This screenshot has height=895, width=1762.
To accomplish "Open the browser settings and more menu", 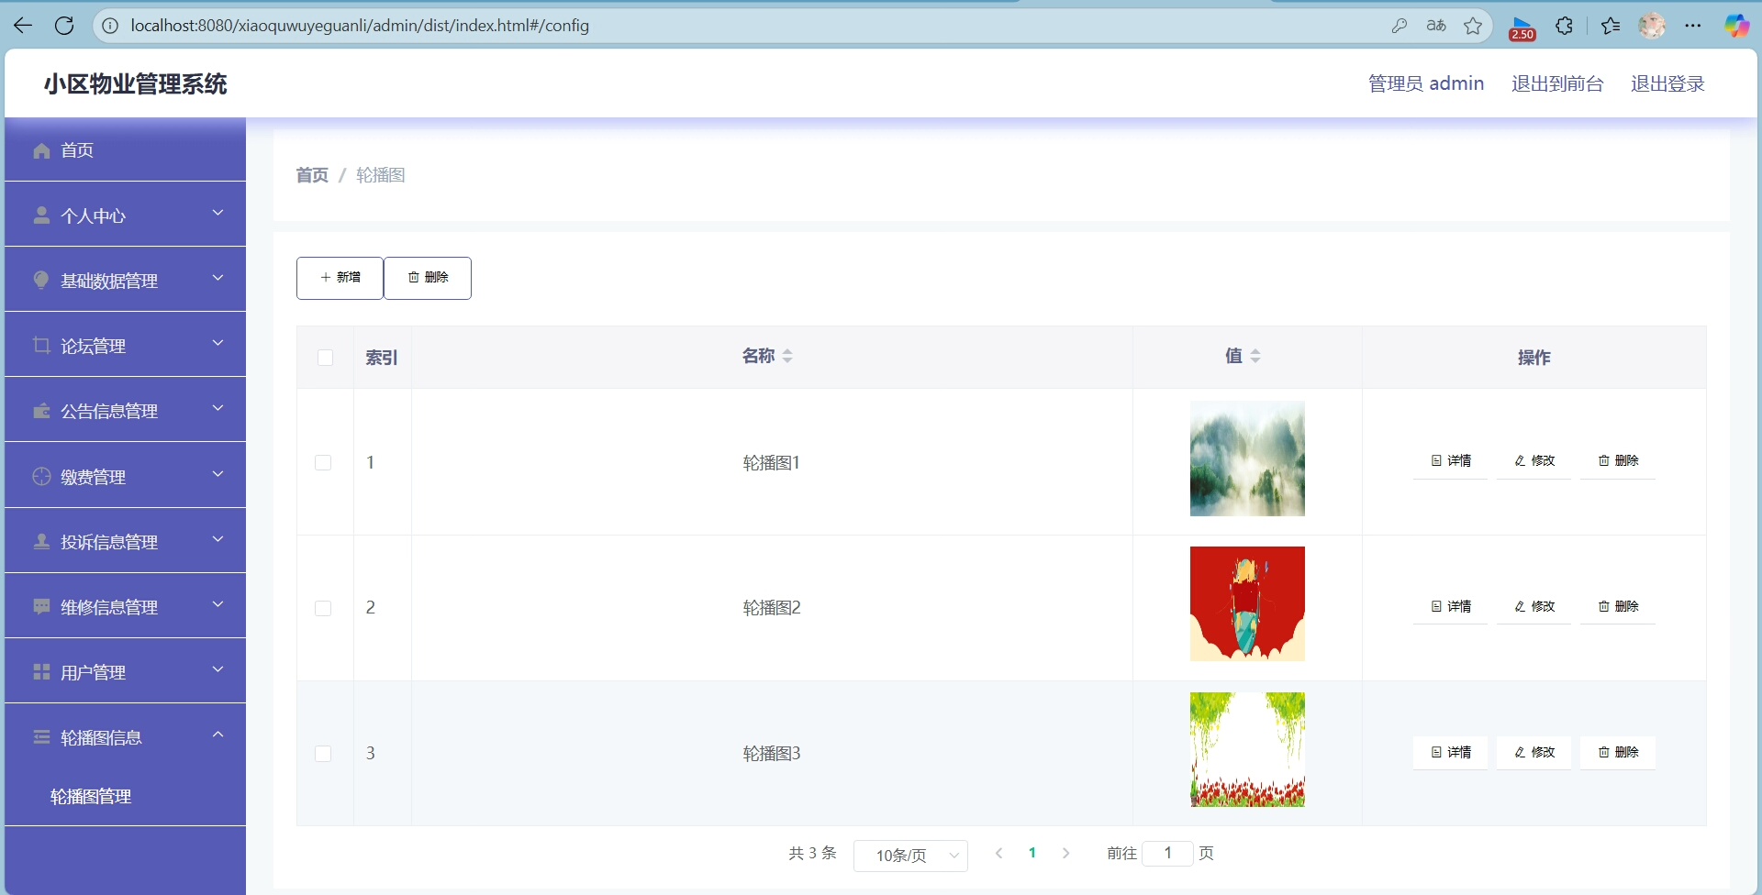I will tap(1693, 26).
